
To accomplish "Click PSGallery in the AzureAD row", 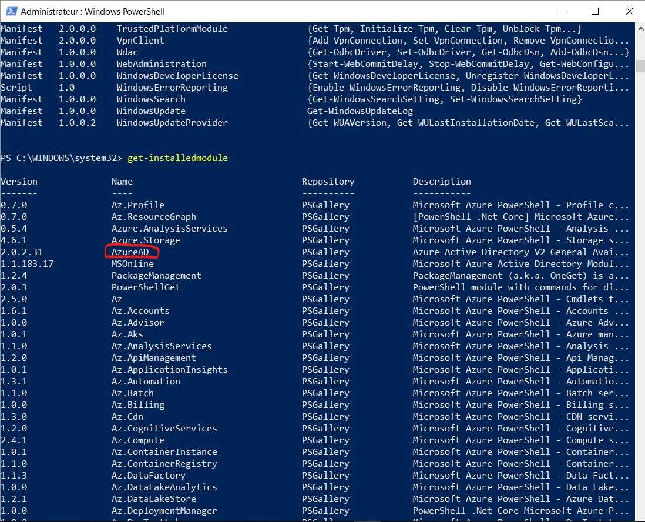I will click(x=325, y=252).
